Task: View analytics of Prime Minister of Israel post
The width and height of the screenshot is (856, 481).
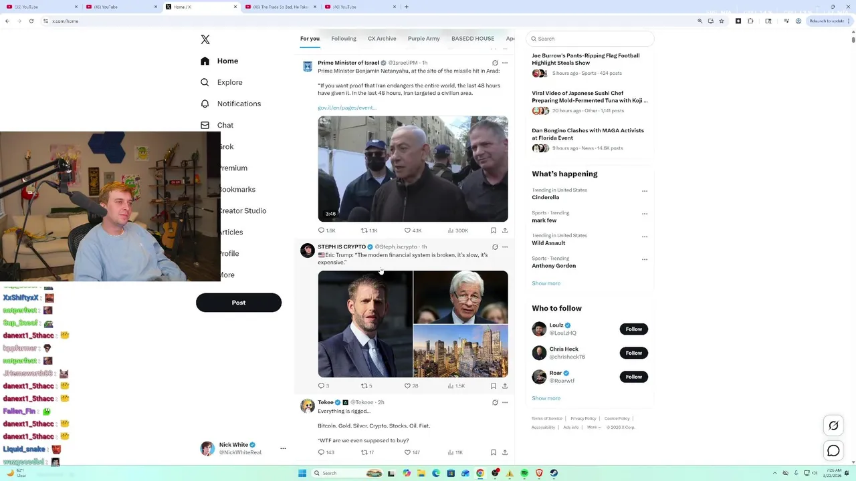Action: (x=457, y=230)
